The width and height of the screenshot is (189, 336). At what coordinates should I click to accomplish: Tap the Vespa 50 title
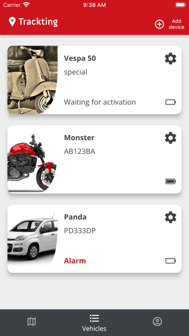coord(80,58)
